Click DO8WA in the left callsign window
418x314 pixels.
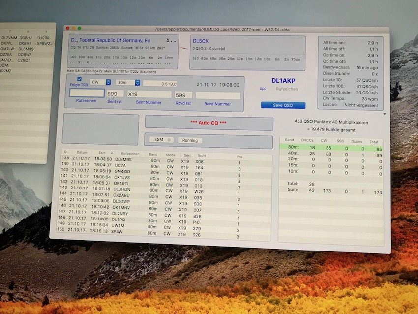[x=25, y=55]
